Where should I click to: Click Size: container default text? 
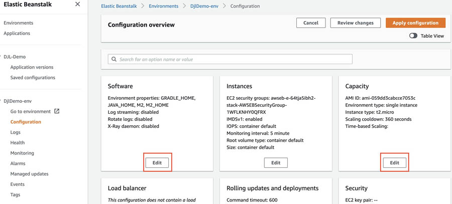pyautogui.click(x=250, y=147)
